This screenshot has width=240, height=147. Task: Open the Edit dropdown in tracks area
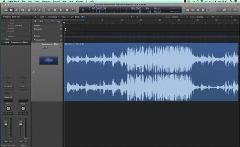pos(42,16)
